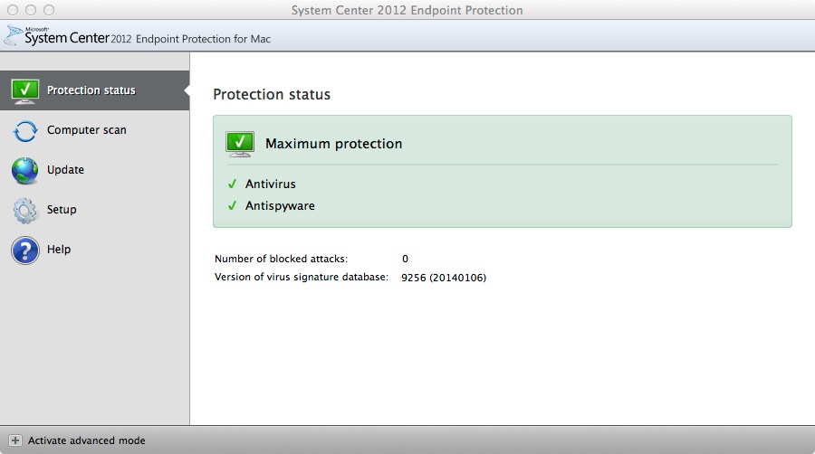Click the red close window button
This screenshot has height=454, width=815.
click(x=13, y=10)
